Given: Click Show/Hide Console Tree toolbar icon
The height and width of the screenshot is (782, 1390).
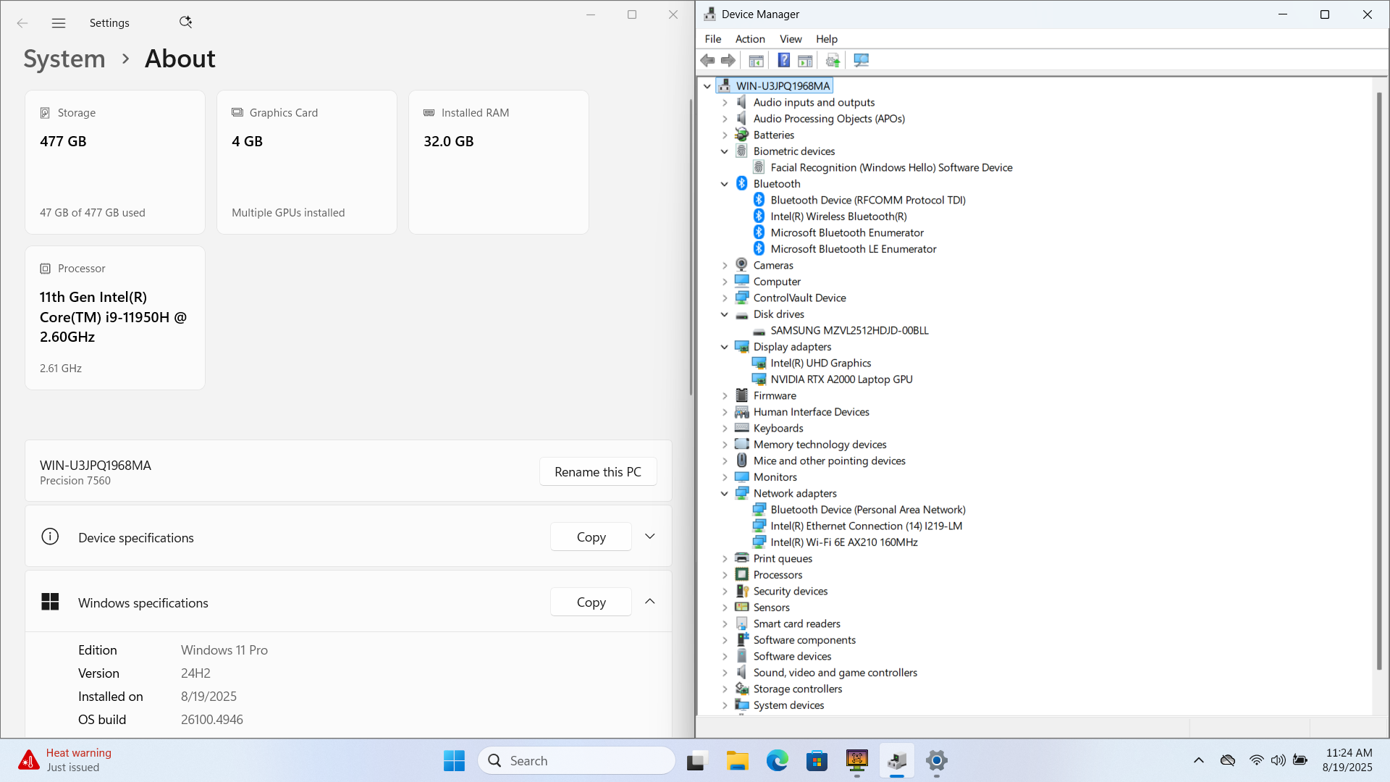Looking at the screenshot, I should 756,60.
